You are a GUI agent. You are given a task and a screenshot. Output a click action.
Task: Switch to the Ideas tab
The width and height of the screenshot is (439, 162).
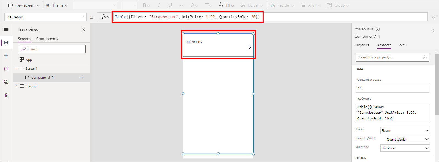point(402,45)
